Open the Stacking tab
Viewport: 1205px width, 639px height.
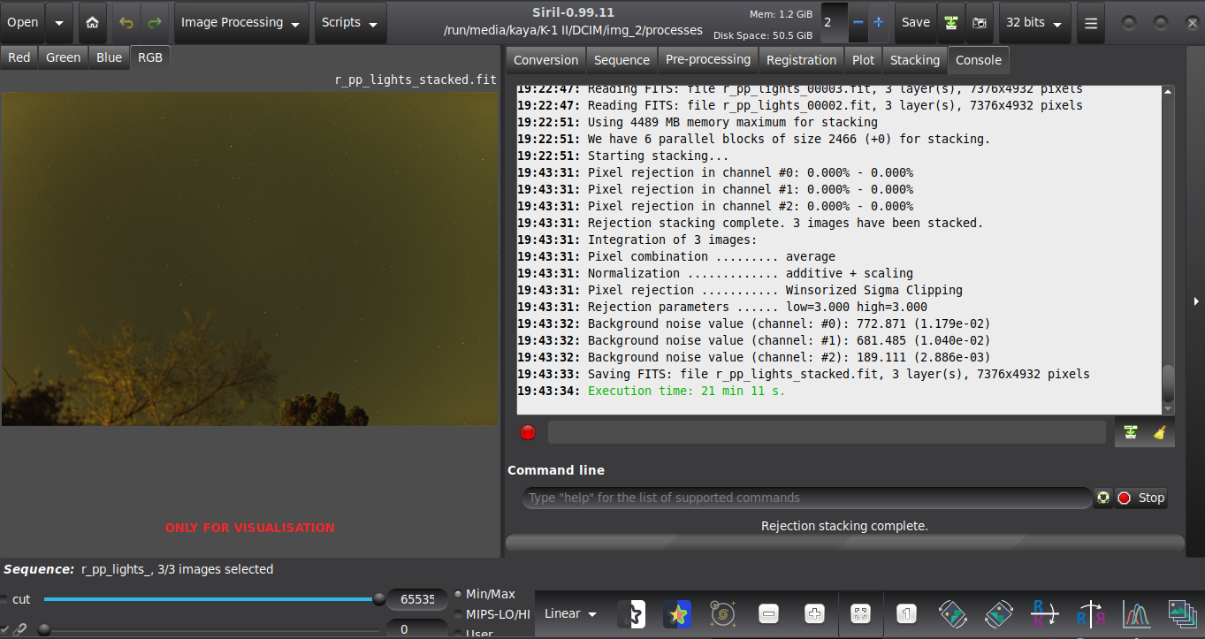(915, 60)
